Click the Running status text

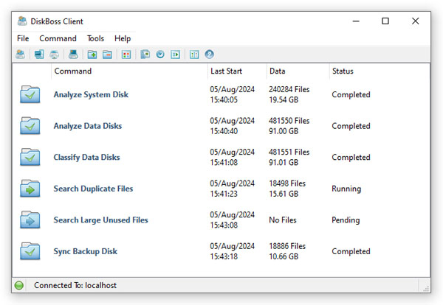(346, 189)
